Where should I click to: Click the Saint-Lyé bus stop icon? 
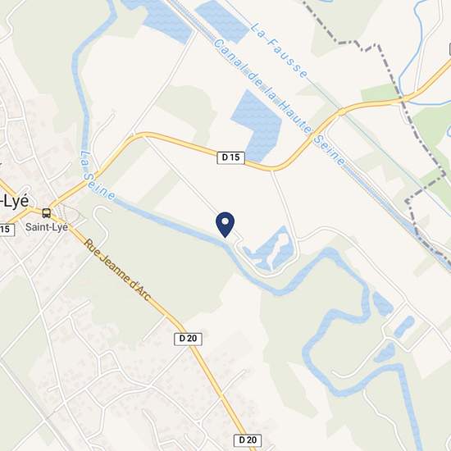tap(46, 213)
